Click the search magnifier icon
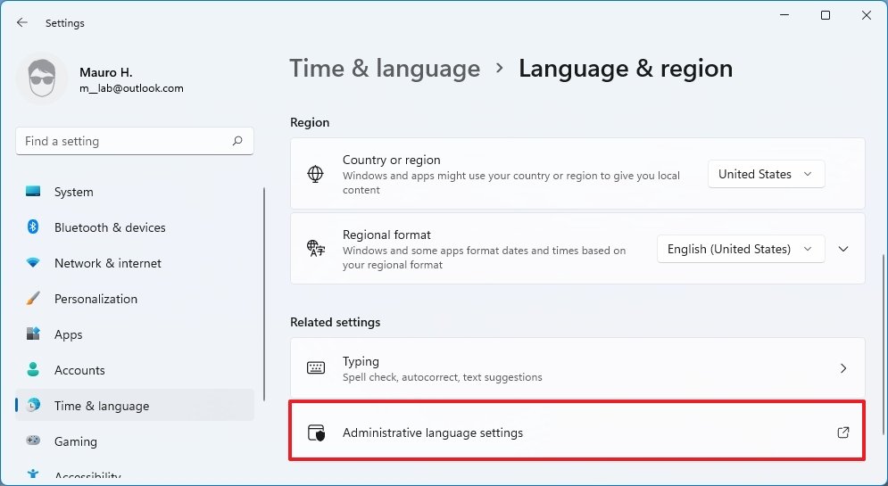The height and width of the screenshot is (486, 888). [237, 141]
